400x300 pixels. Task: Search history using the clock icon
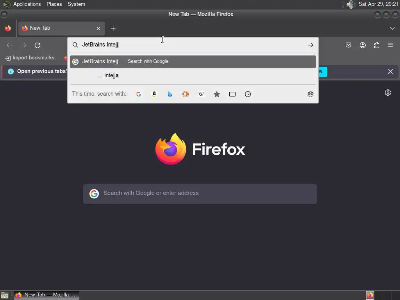pos(248,94)
